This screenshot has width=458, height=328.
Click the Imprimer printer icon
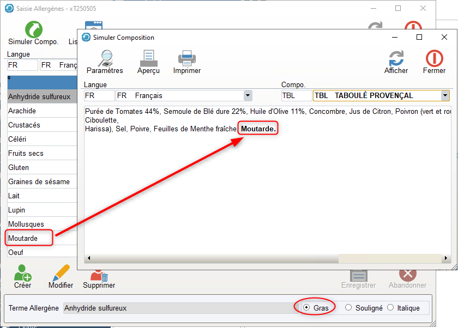point(186,58)
